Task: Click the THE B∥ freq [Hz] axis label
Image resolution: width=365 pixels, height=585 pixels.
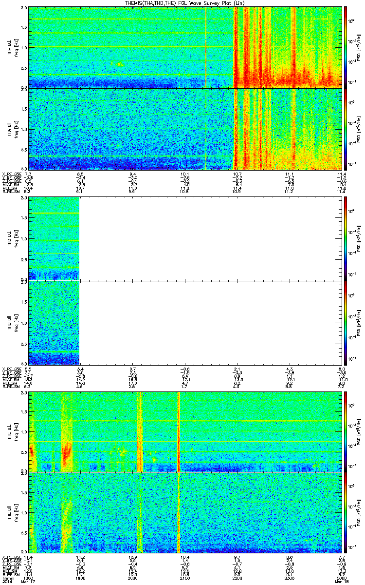Action: [x=13, y=512]
